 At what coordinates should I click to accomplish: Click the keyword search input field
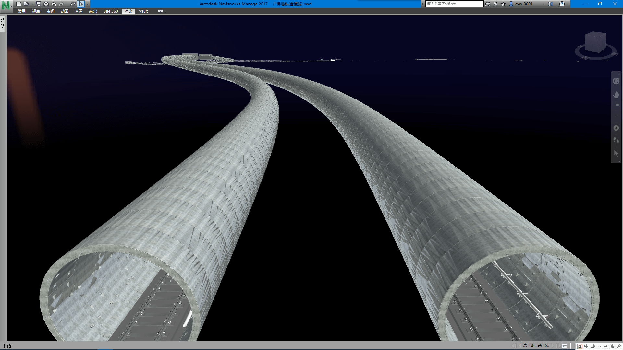(x=454, y=4)
